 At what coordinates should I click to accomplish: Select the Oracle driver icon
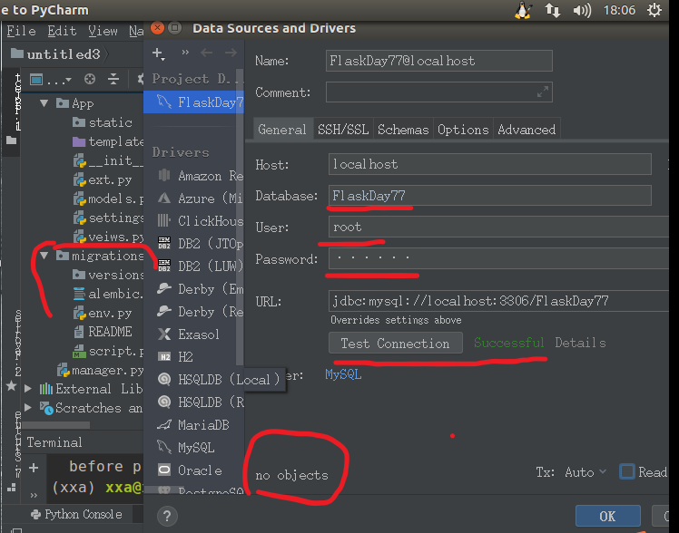point(164,470)
